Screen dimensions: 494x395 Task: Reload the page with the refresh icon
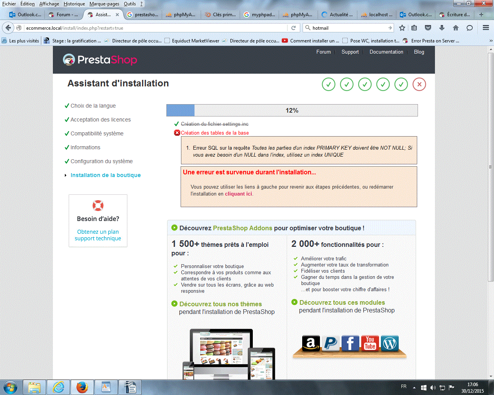coord(293,28)
